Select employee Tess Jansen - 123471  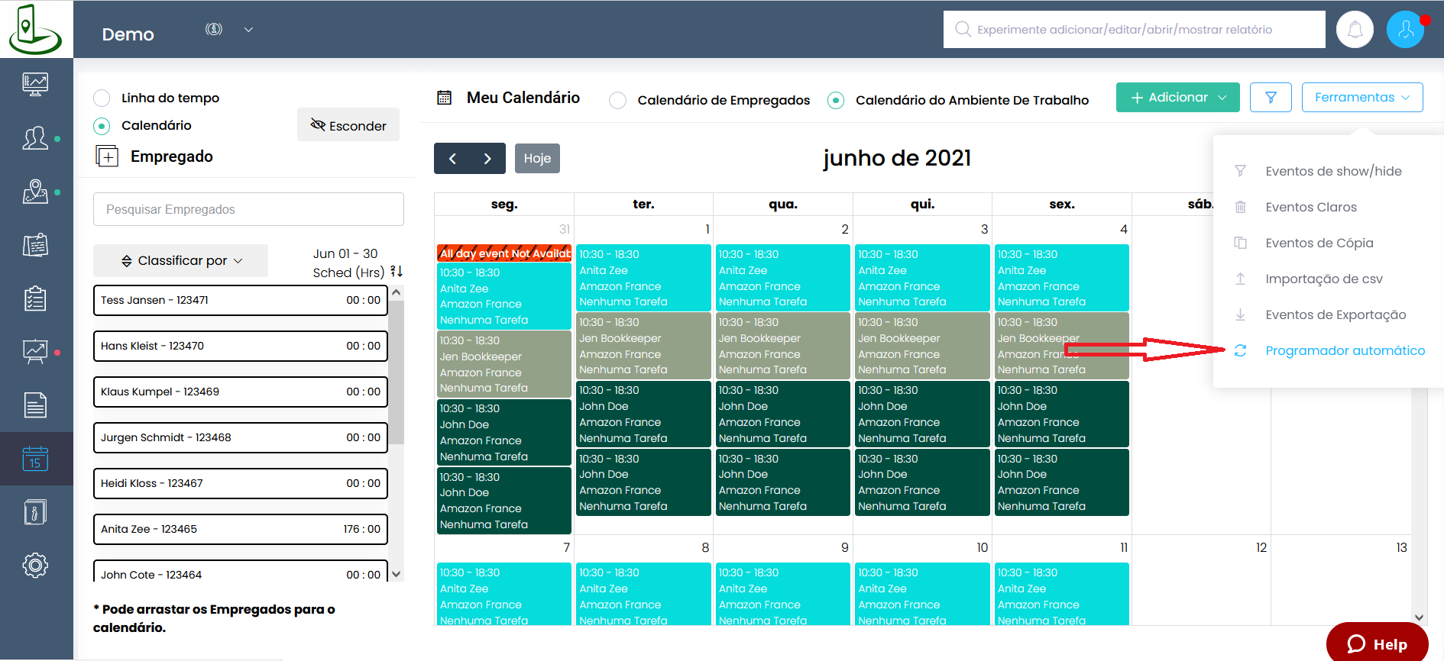(241, 300)
